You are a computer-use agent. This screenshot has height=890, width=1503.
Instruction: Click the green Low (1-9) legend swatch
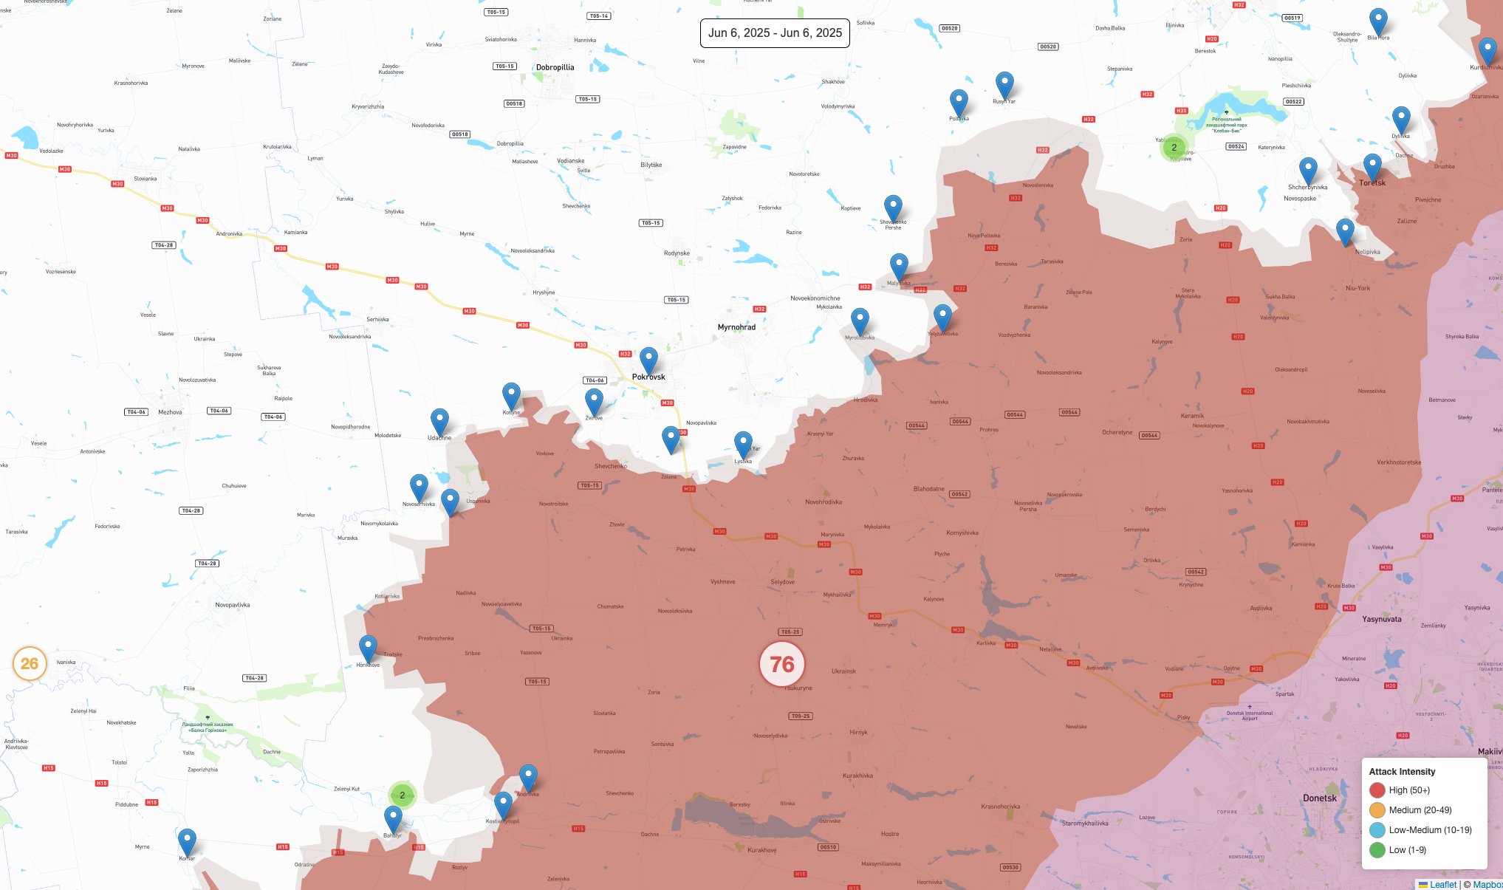tap(1377, 850)
